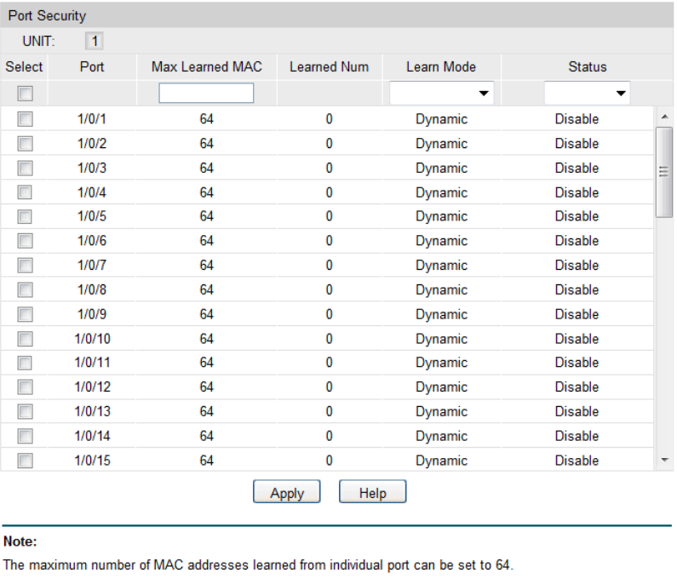The height and width of the screenshot is (584, 677).
Task: Open Help for Port Security
Action: [373, 491]
